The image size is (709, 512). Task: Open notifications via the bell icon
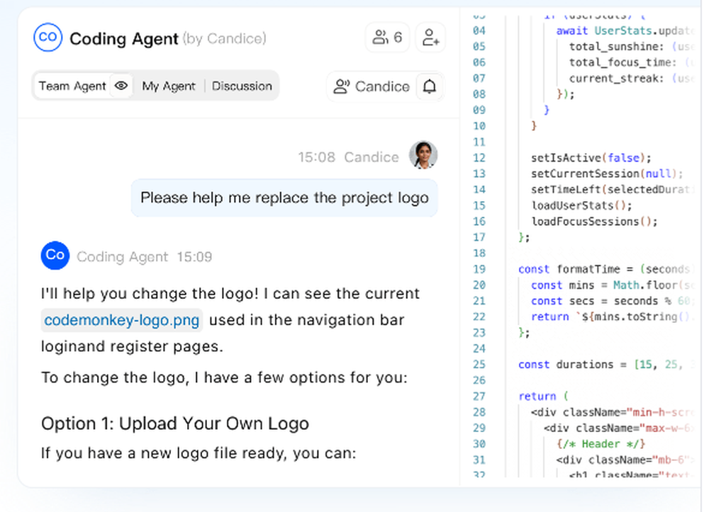click(430, 86)
